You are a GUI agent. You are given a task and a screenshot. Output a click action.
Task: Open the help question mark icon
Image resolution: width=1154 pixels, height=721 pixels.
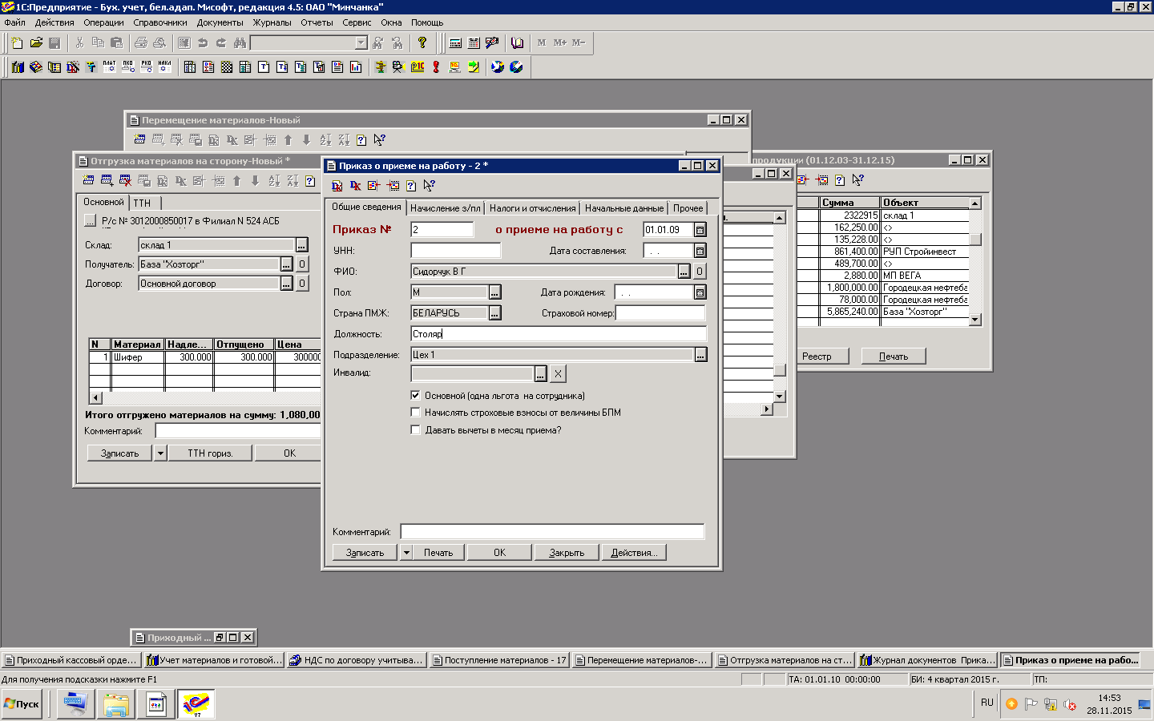pos(422,42)
